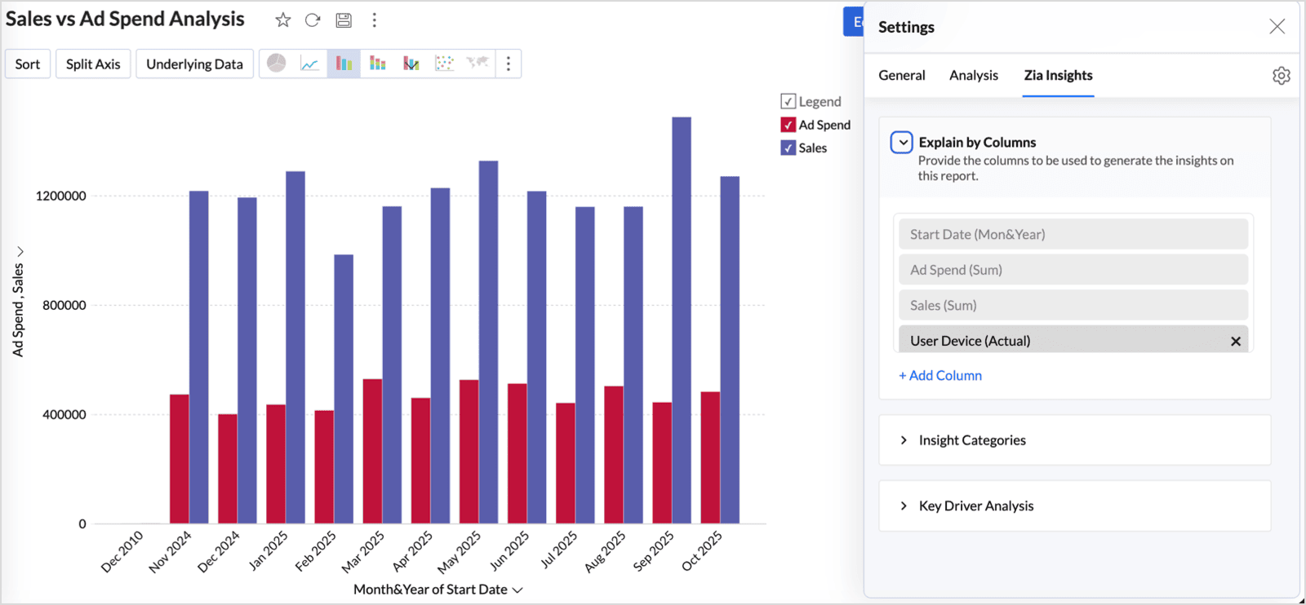The width and height of the screenshot is (1306, 605).
Task: Open Month&Year of Start Date axis dropdown
Action: click(518, 590)
